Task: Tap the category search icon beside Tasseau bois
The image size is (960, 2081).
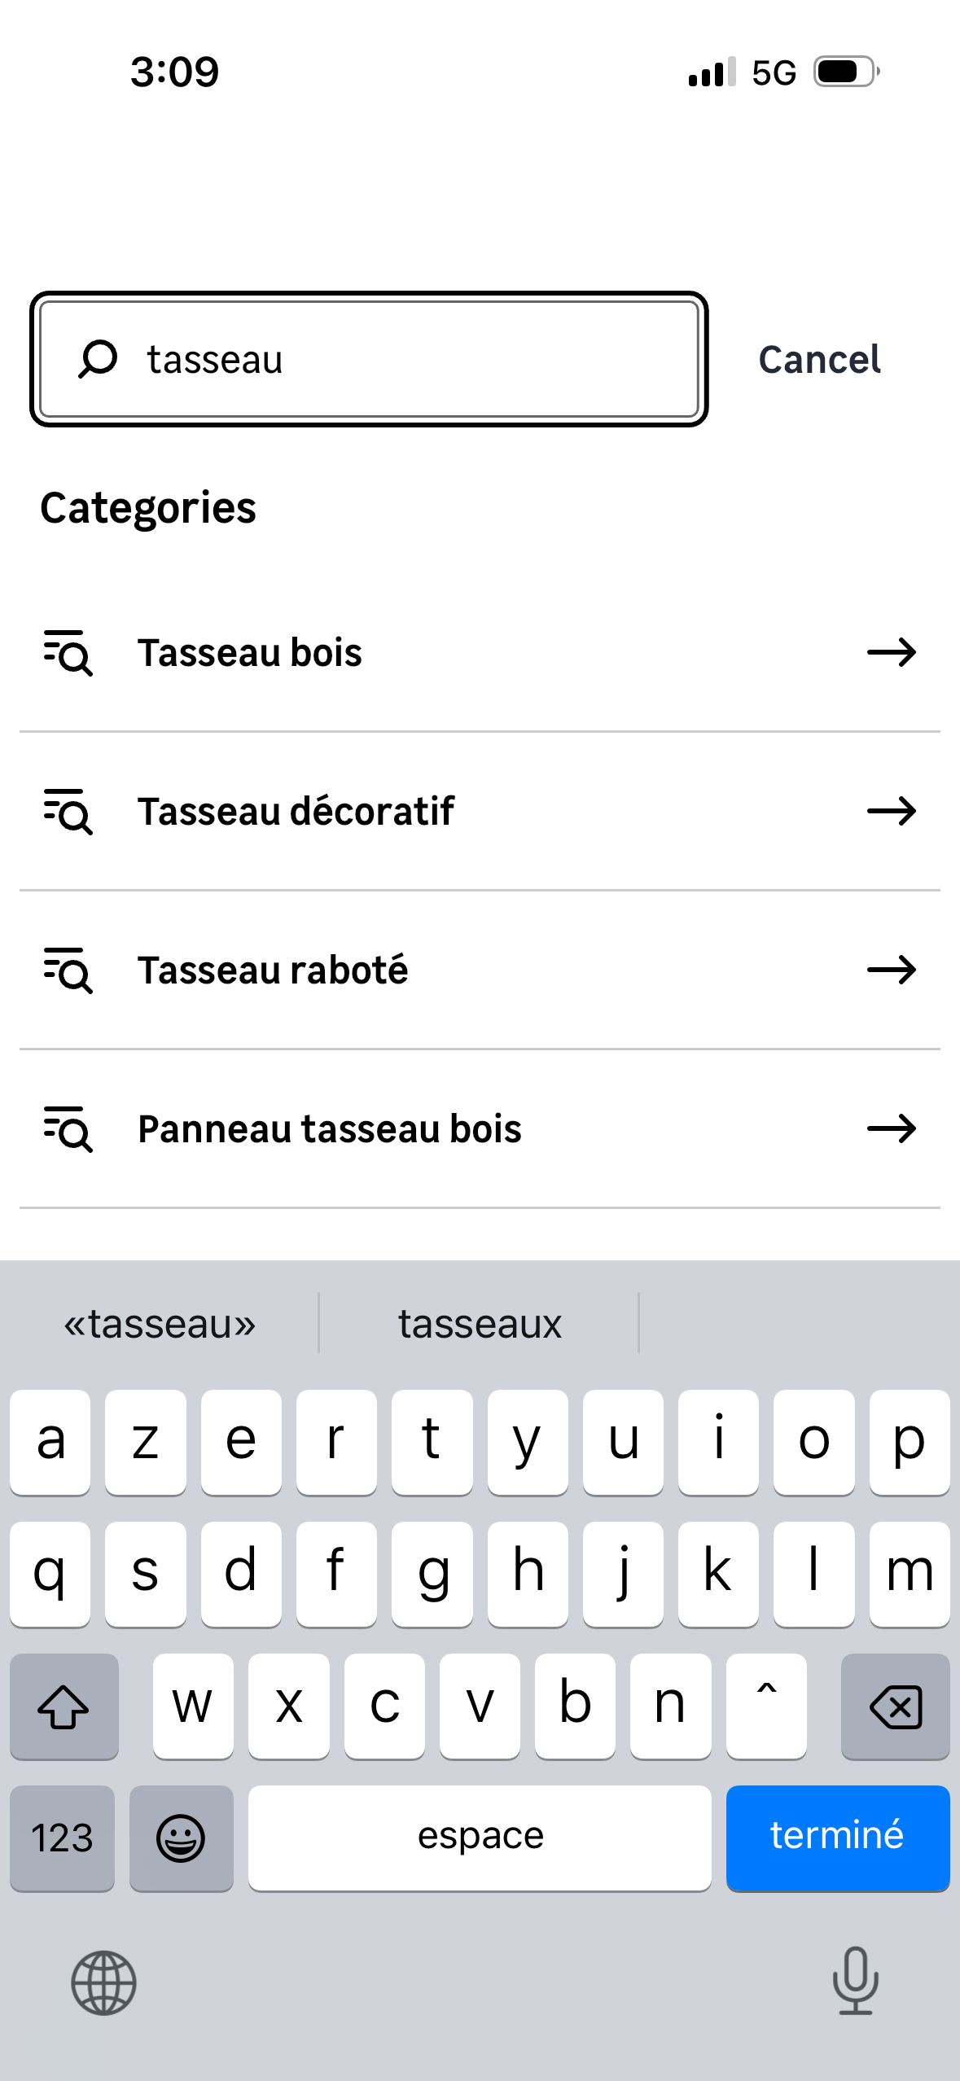Action: click(x=68, y=652)
